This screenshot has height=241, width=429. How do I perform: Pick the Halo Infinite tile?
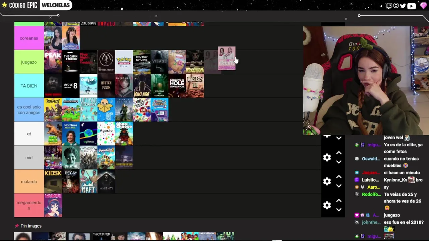(x=124, y=110)
